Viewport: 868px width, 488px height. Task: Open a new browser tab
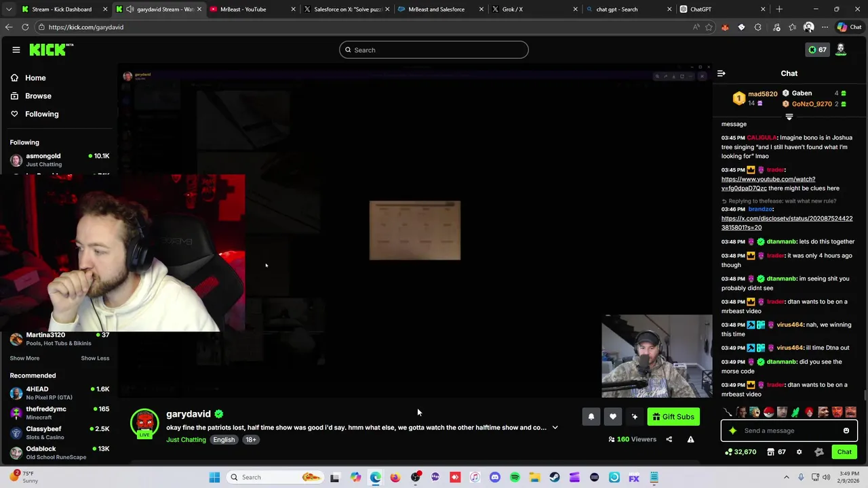click(779, 9)
